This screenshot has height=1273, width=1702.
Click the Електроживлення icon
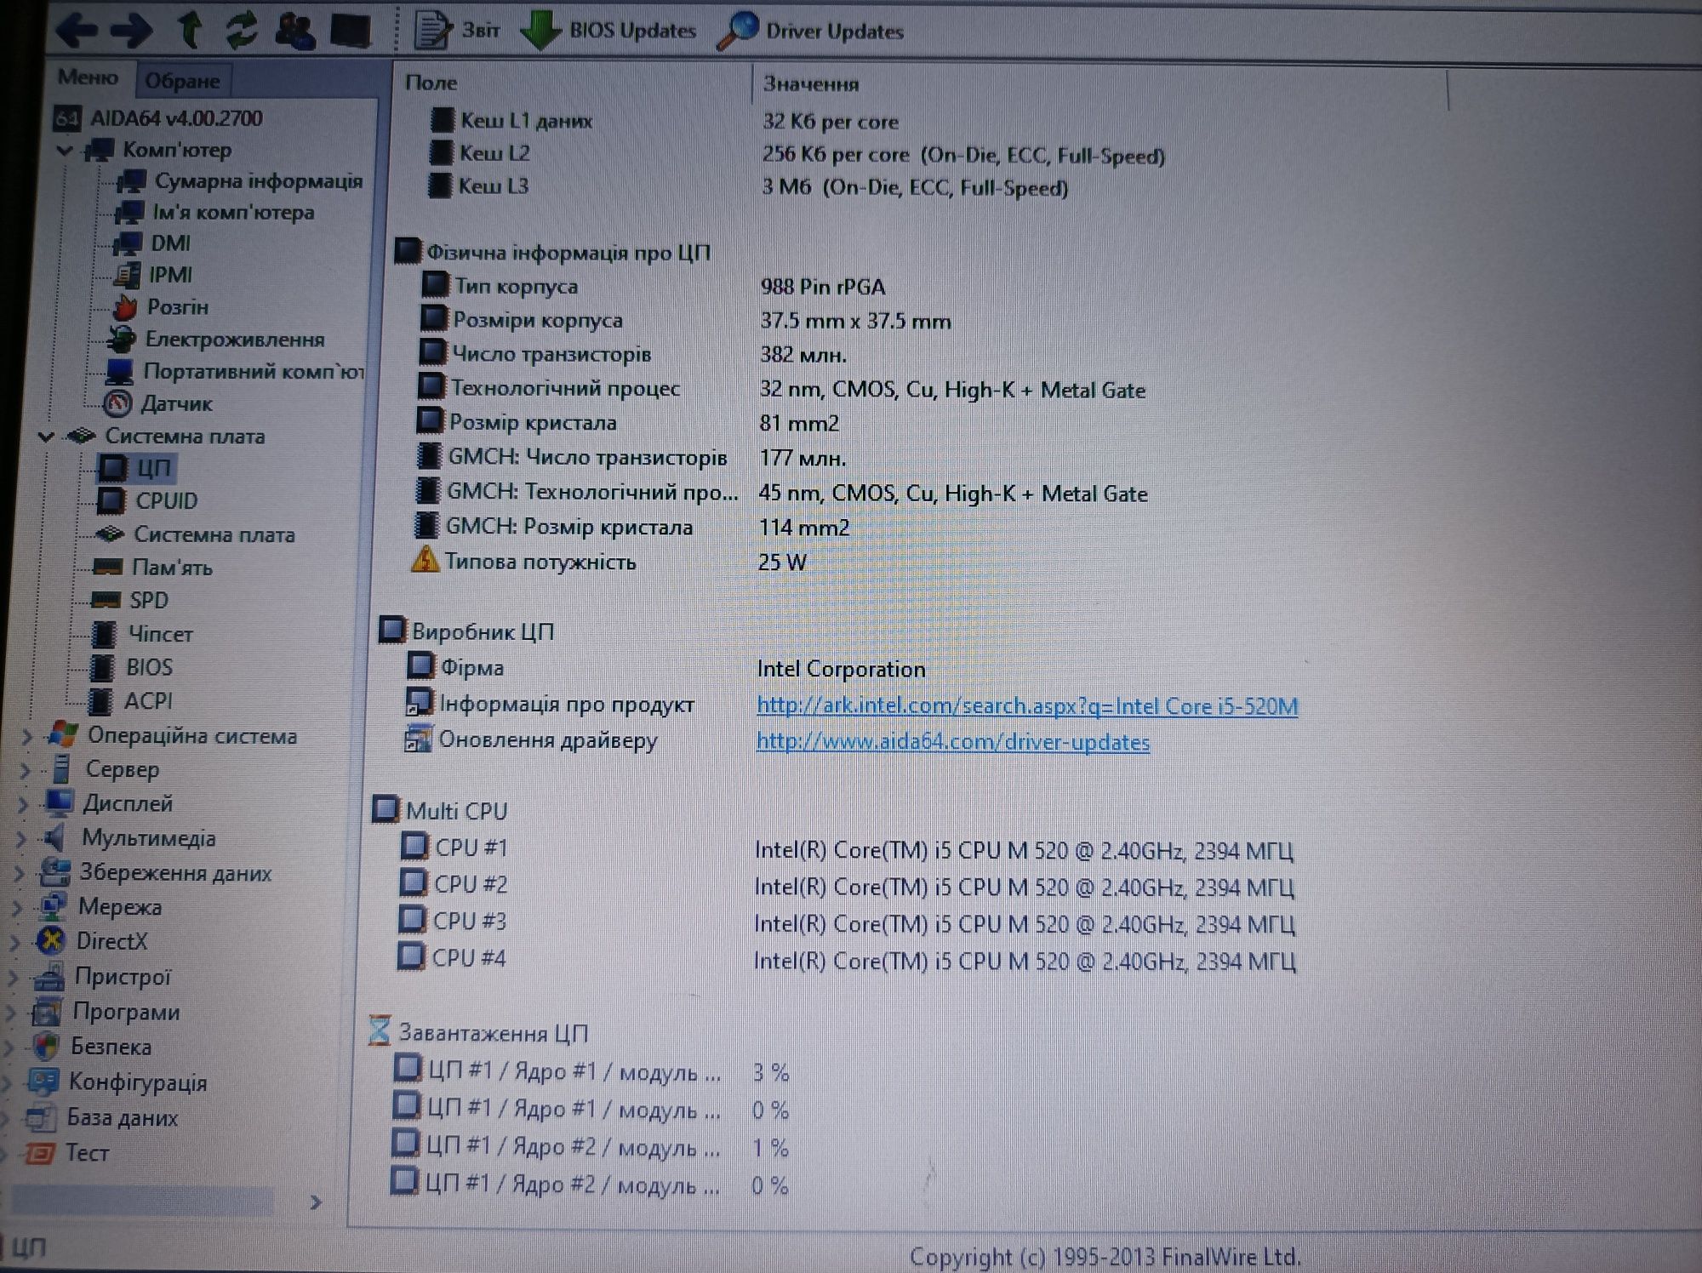coord(121,339)
